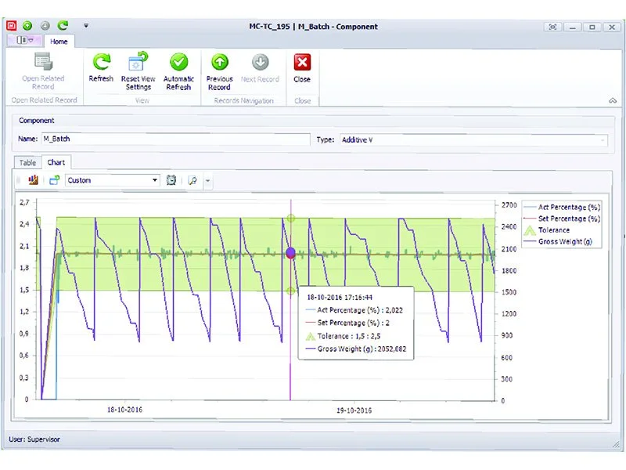Click the purple data point marker
The image size is (626, 470).
click(290, 252)
